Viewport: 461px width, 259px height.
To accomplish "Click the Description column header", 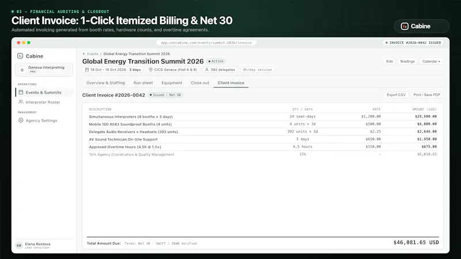I will [x=100, y=109].
